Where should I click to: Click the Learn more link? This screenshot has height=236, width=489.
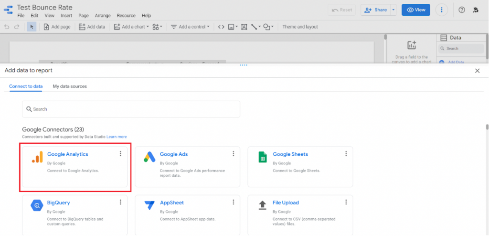tap(117, 137)
